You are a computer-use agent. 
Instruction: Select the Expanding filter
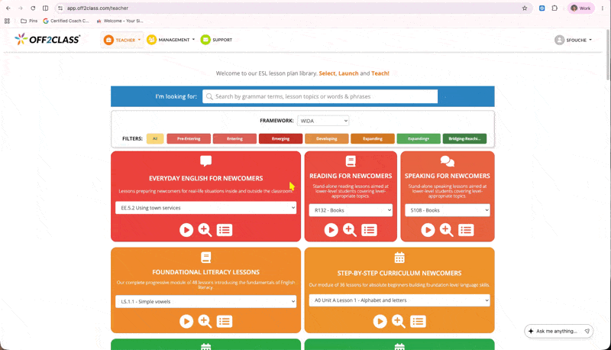point(373,139)
